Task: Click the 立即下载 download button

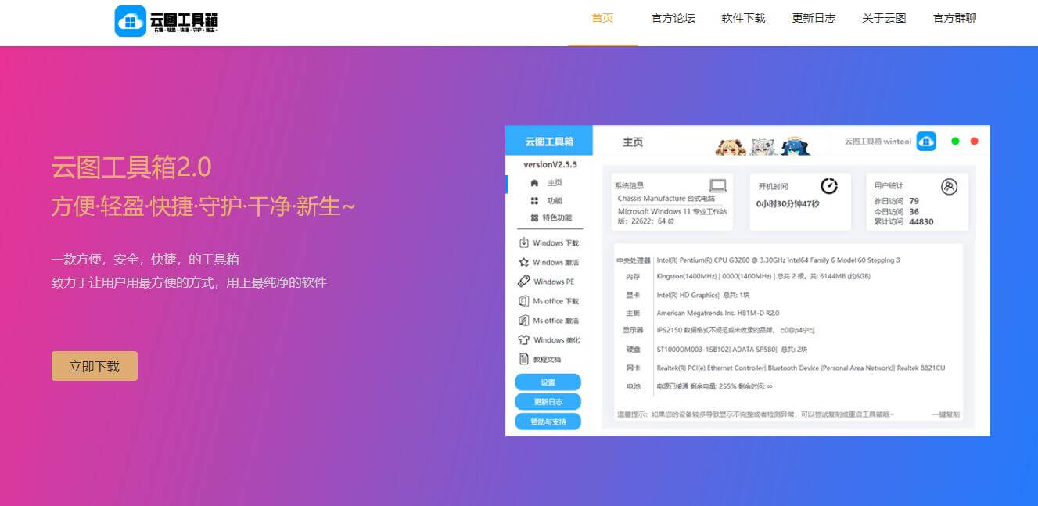Action: coord(94,365)
